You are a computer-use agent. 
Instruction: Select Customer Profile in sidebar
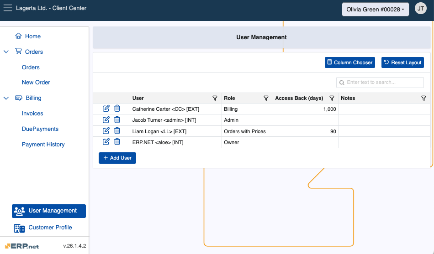50,228
